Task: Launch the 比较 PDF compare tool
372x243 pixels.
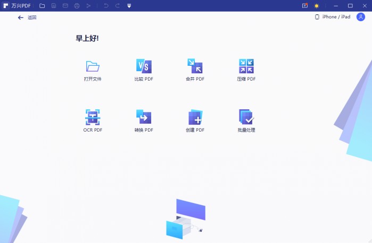Action: point(144,66)
